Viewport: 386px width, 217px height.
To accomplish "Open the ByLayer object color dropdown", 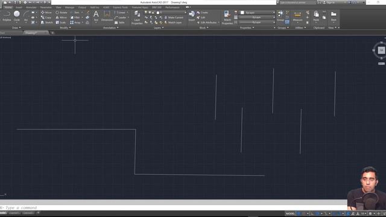I will 258,13.
